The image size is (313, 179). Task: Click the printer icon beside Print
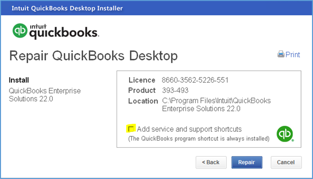coord(281,54)
